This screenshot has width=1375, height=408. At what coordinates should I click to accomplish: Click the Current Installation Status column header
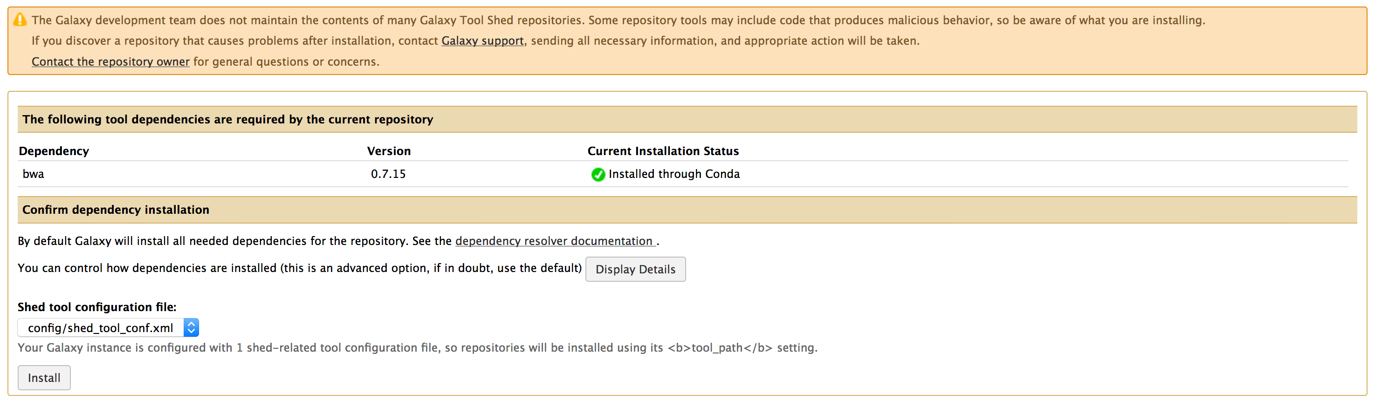click(663, 151)
